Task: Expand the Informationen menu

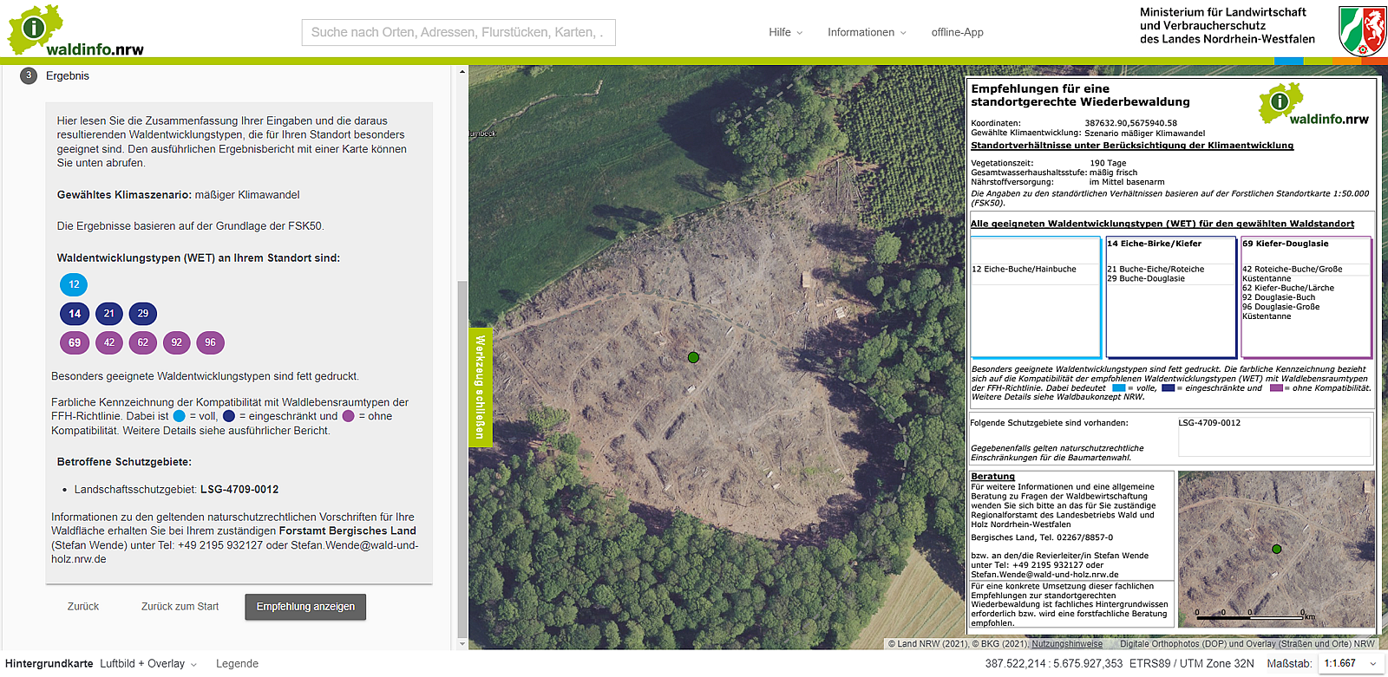Action: click(866, 32)
